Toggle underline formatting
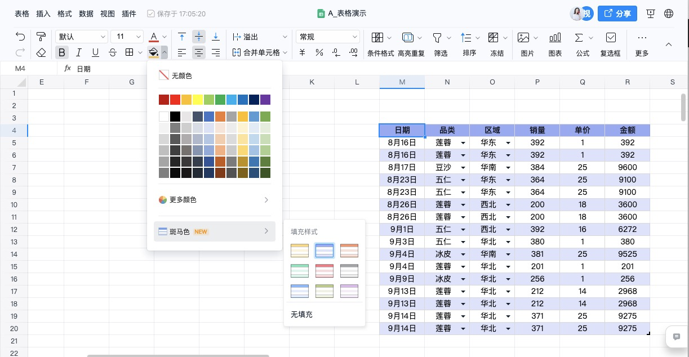689x357 pixels. (x=96, y=52)
